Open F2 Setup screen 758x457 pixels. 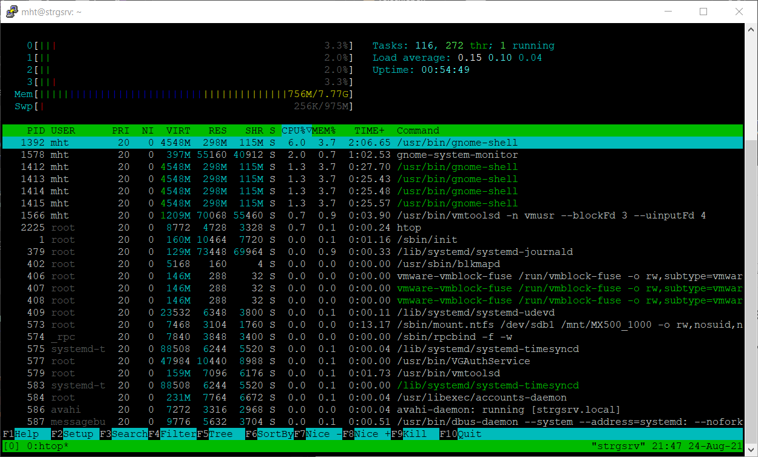pos(75,434)
